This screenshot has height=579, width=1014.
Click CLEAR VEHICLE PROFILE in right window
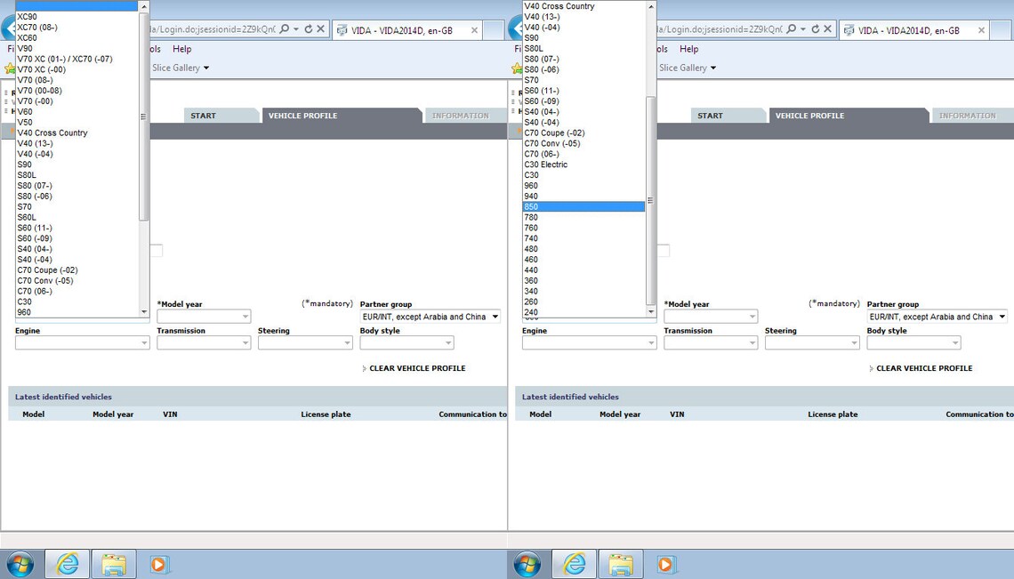pyautogui.click(x=924, y=368)
